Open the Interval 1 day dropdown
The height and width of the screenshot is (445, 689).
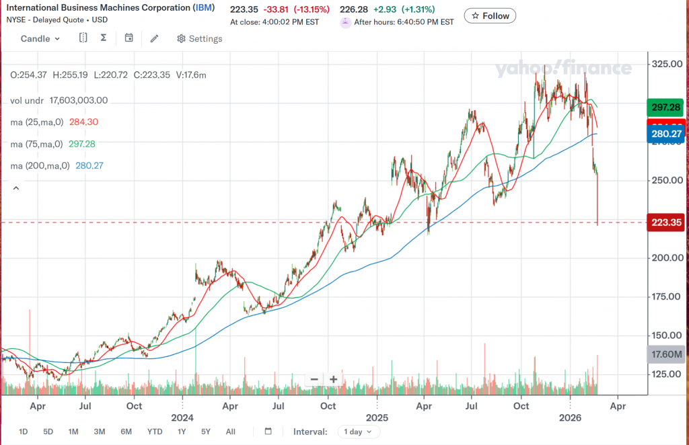357,432
